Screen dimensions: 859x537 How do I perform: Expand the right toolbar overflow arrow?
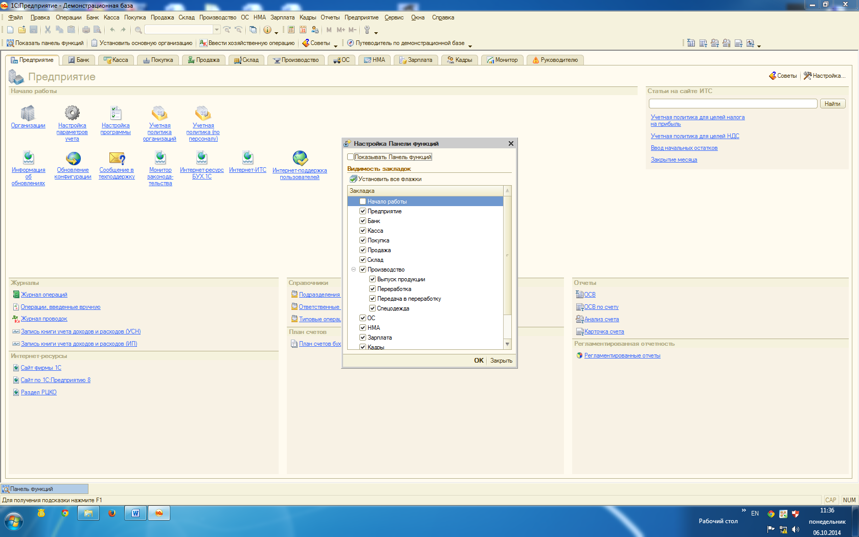point(759,45)
